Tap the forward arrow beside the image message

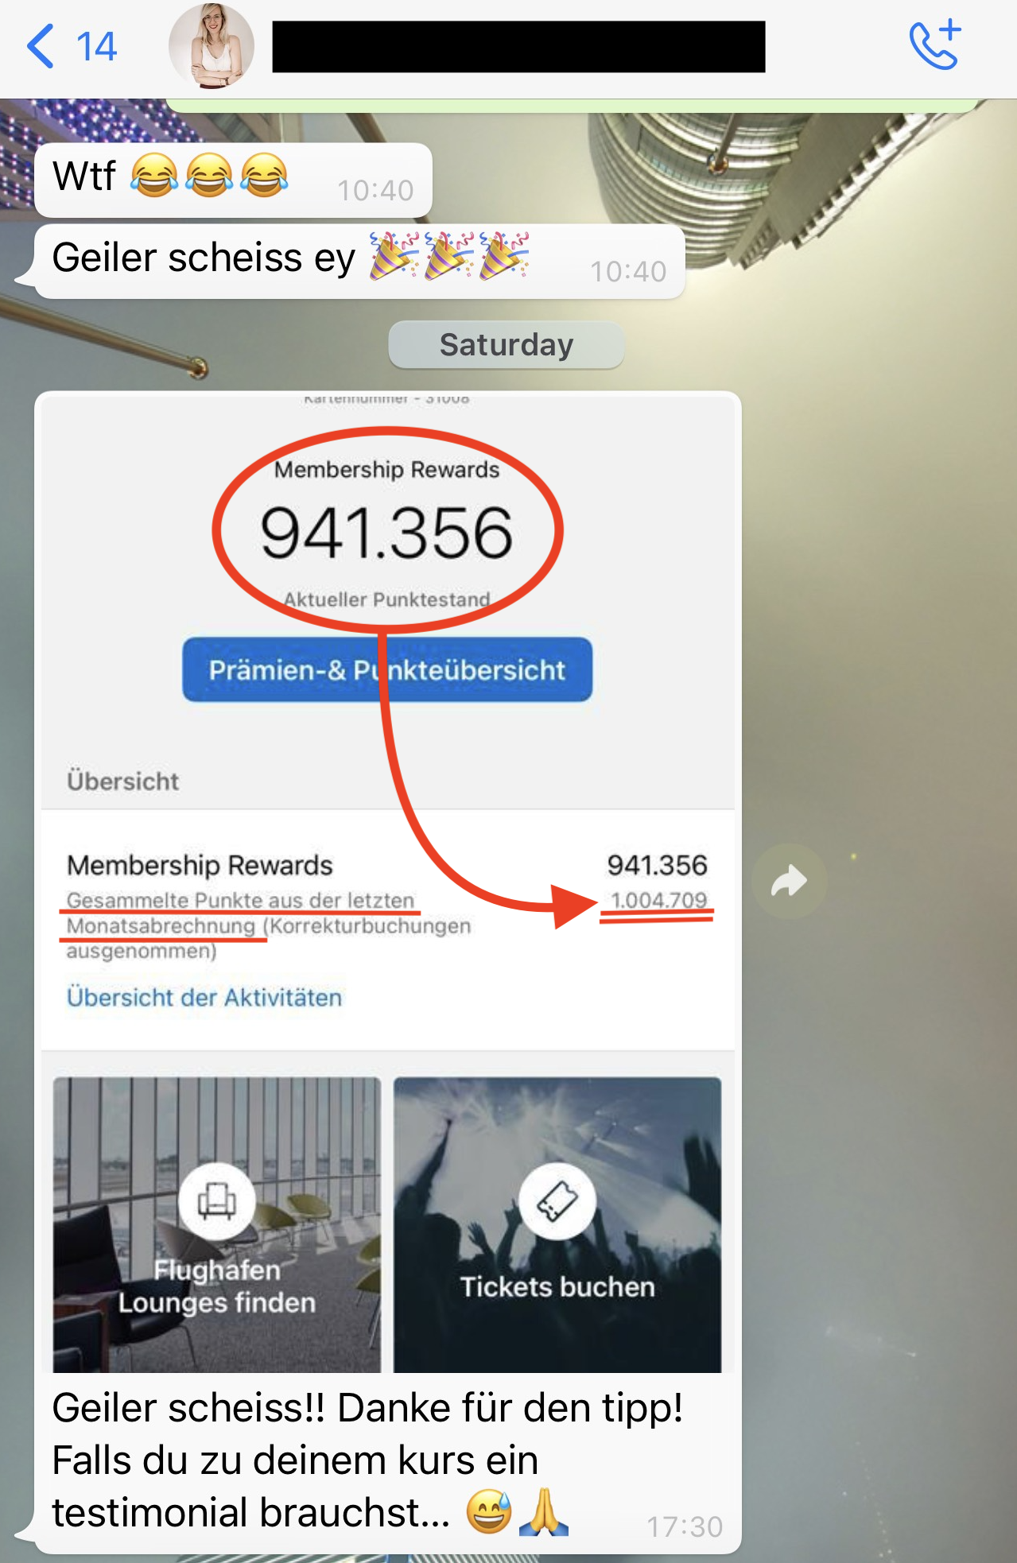[789, 882]
